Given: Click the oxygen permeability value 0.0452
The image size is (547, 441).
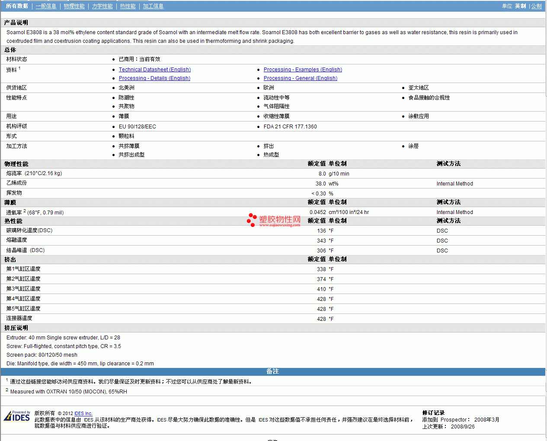Looking at the screenshot, I should [318, 212].
